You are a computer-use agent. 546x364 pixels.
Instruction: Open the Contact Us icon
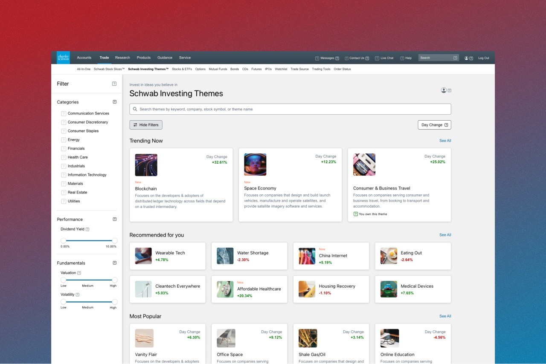[x=346, y=58]
